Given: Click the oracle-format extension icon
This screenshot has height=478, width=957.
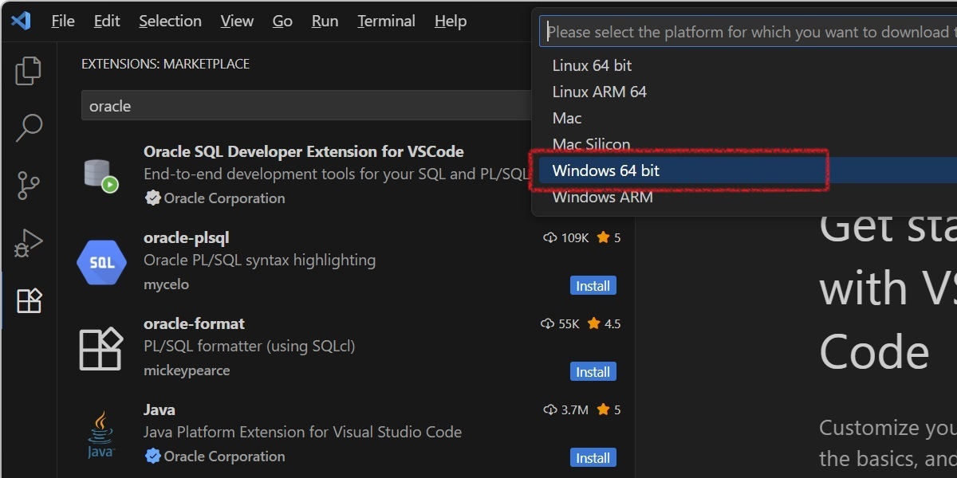Looking at the screenshot, I should pos(101,347).
